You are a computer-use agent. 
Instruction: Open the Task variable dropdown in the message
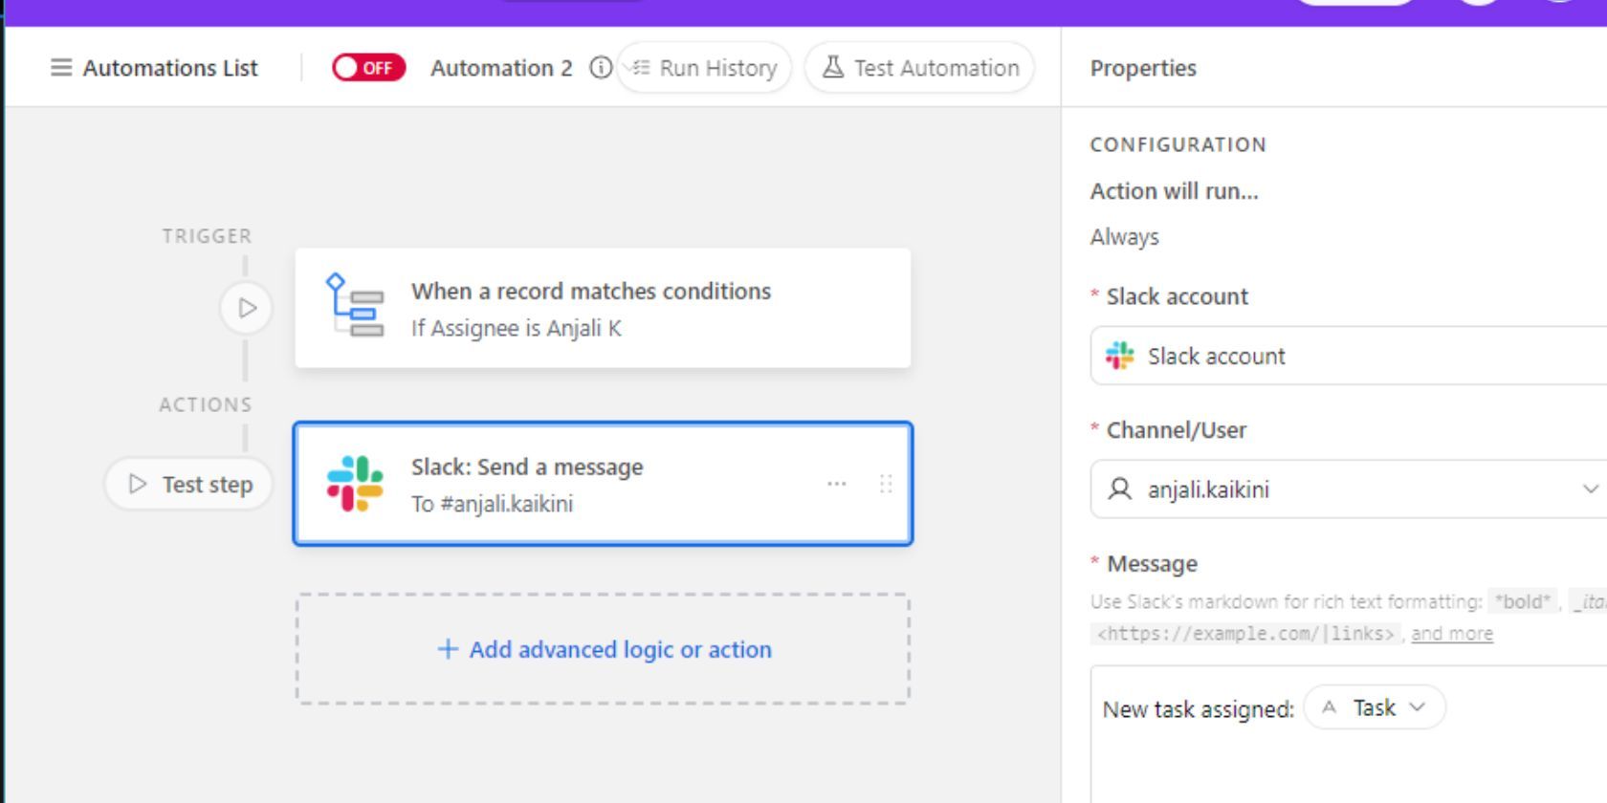1375,707
